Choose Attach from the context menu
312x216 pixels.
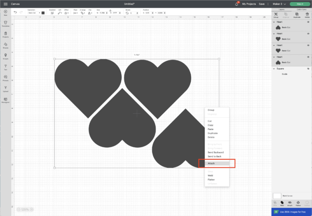[x=217, y=163]
